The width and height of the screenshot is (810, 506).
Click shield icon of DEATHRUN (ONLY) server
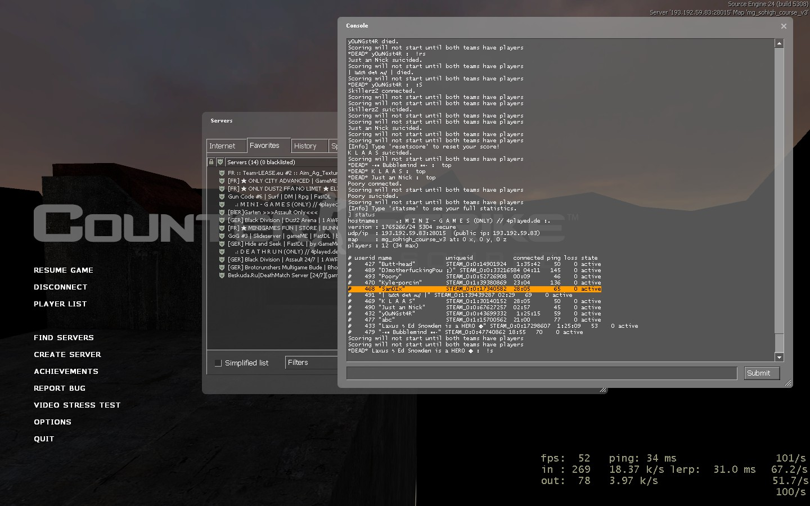pos(222,252)
